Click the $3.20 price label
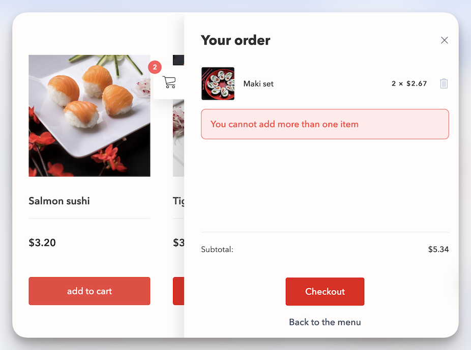 coord(42,243)
